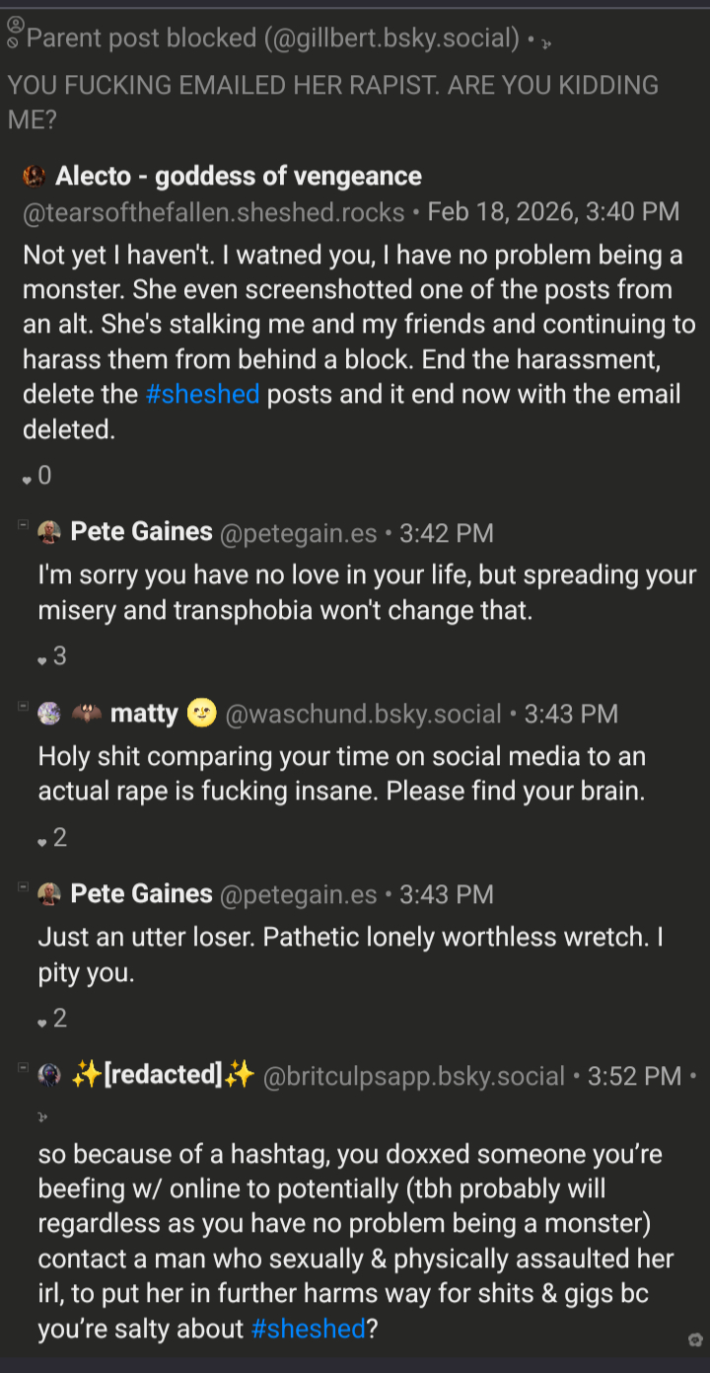Open Alecto's profile avatar

[35, 177]
